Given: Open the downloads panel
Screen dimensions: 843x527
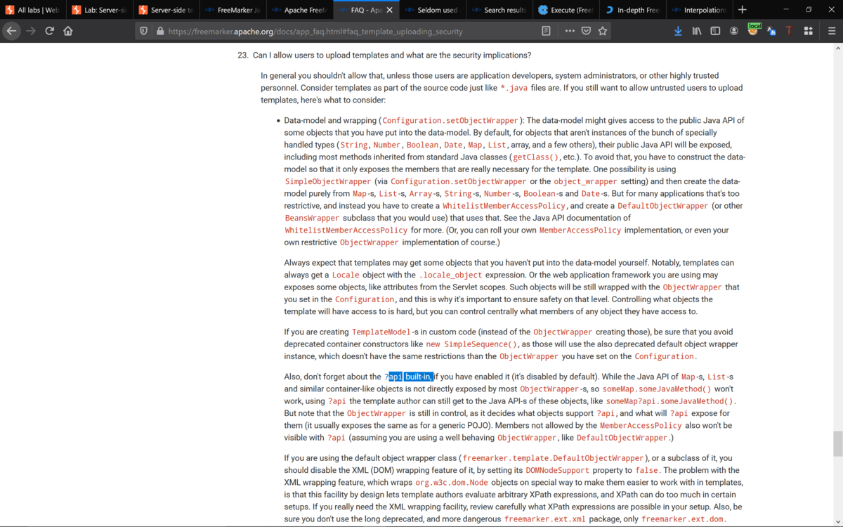Looking at the screenshot, I should click(x=678, y=31).
